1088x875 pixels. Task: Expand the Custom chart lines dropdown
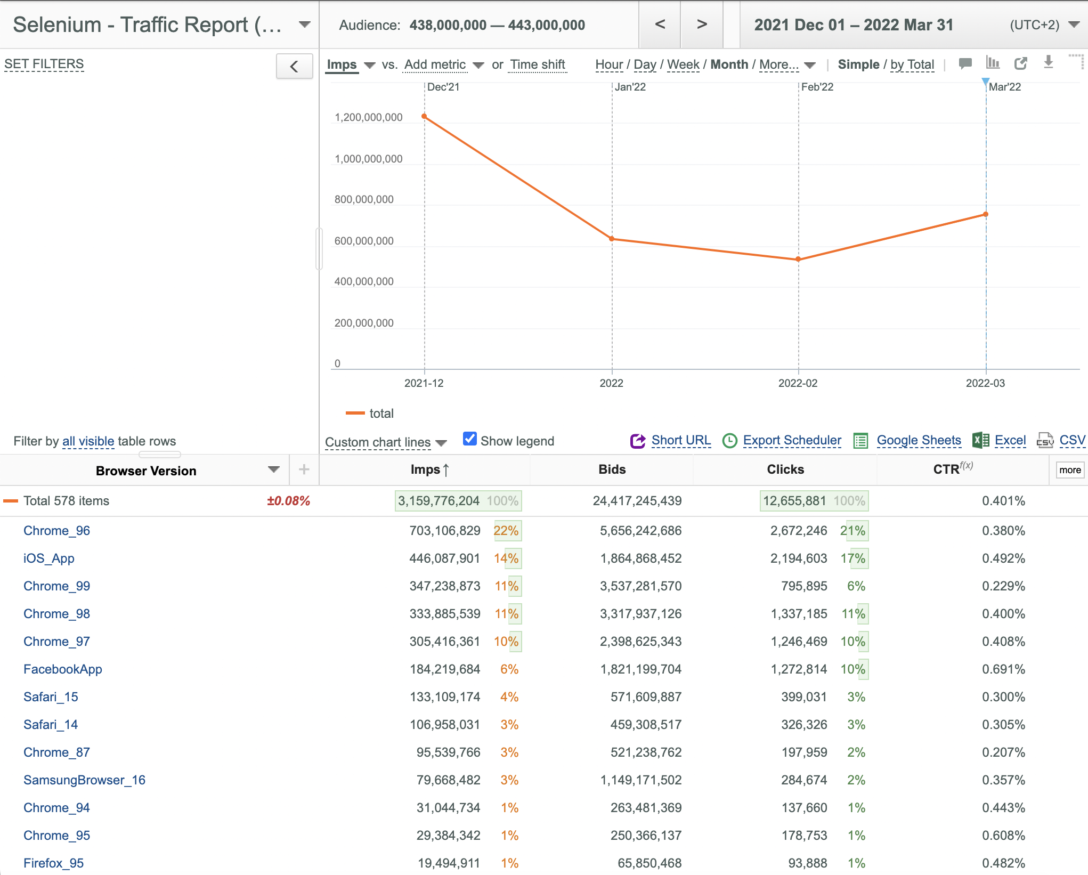coord(386,442)
